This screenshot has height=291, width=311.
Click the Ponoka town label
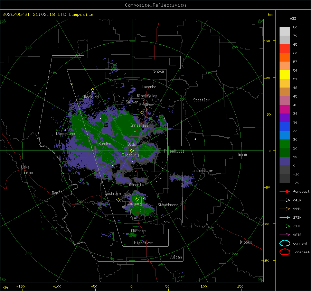tap(158, 71)
